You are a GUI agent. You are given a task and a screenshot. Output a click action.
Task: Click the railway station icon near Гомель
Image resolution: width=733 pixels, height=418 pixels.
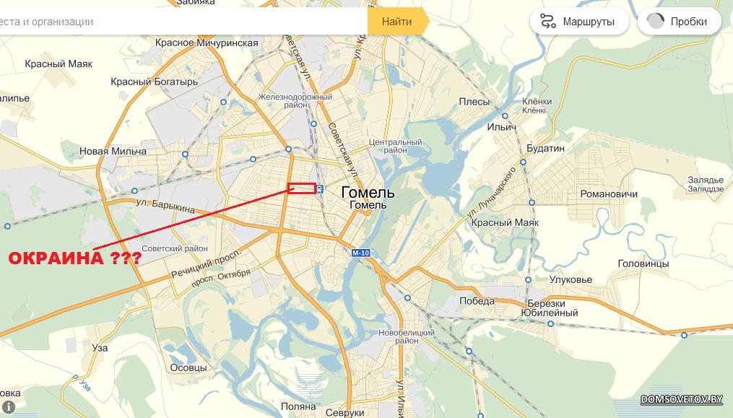click(320, 189)
